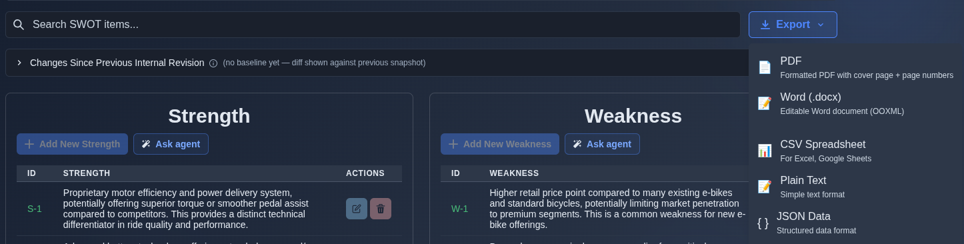This screenshot has height=244, width=964.
Task: Focus the Search SWOT items field
Action: tap(373, 25)
